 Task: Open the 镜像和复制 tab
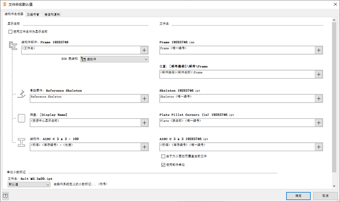click(x=52, y=15)
